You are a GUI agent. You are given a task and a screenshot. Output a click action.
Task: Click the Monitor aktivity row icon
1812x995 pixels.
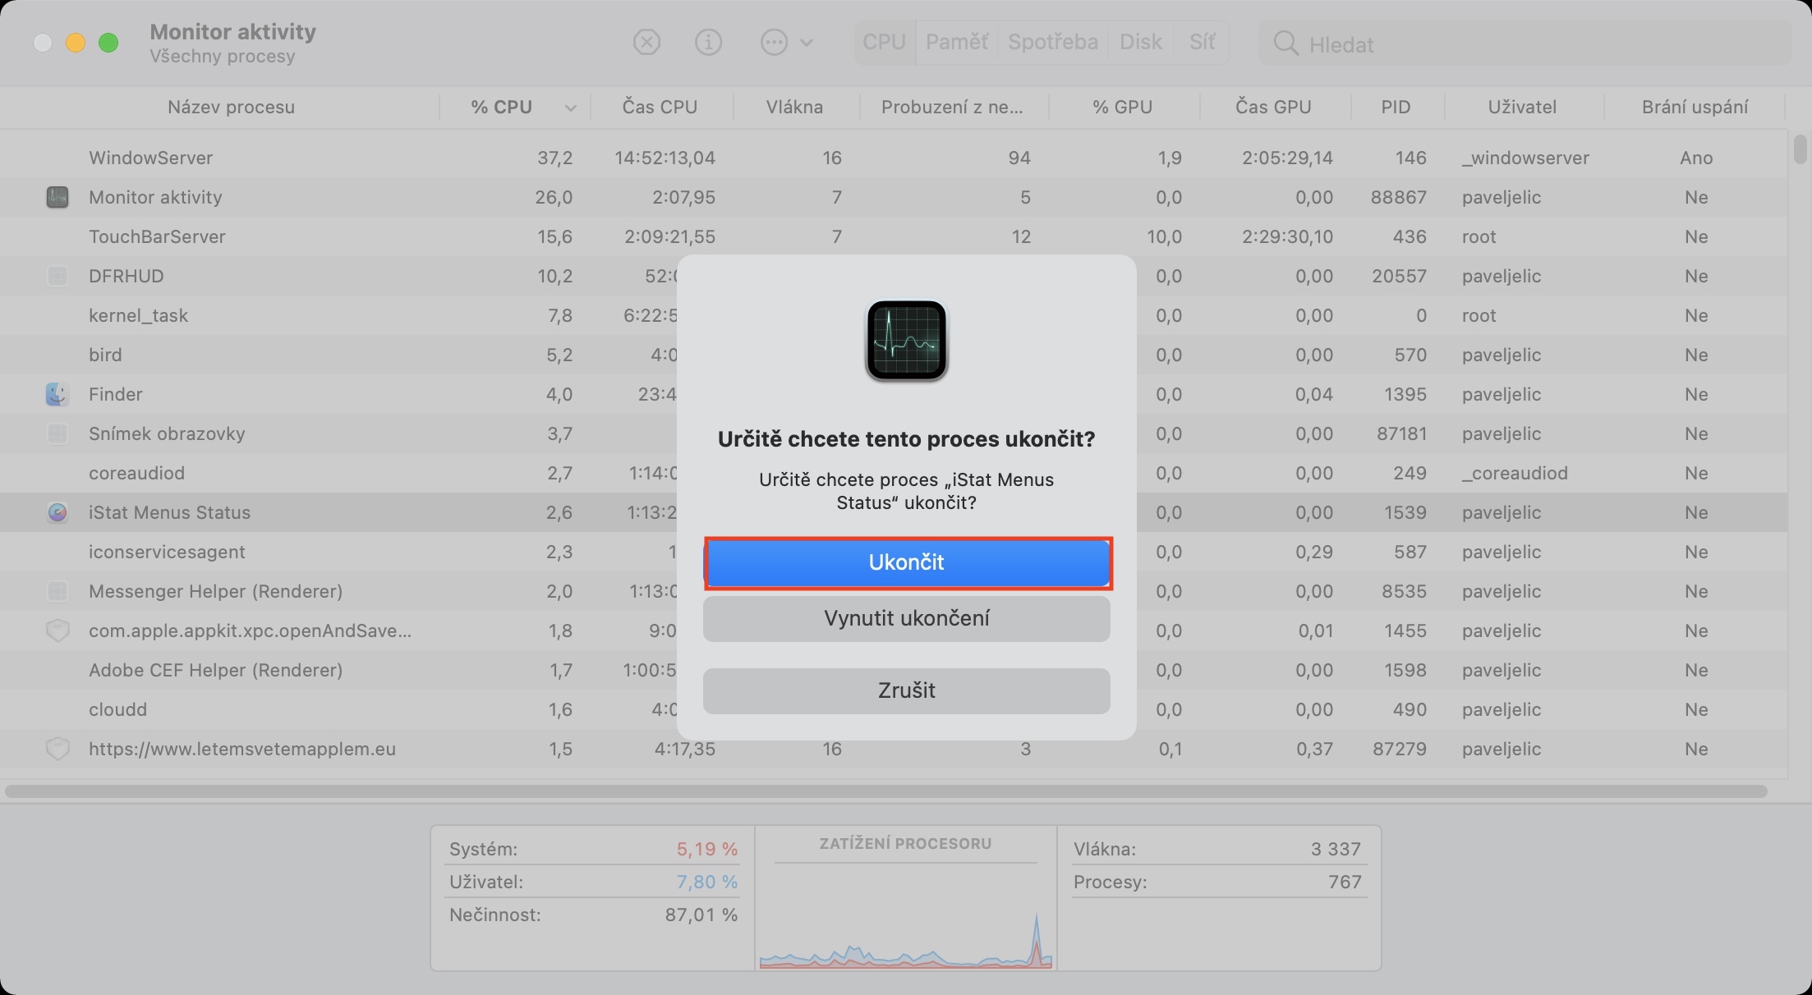point(57,197)
